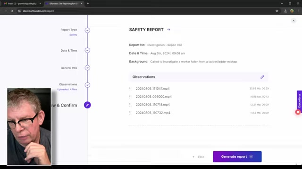
Task: Grab drag handle for 20240805_095000.mp4
Action: 130,97
